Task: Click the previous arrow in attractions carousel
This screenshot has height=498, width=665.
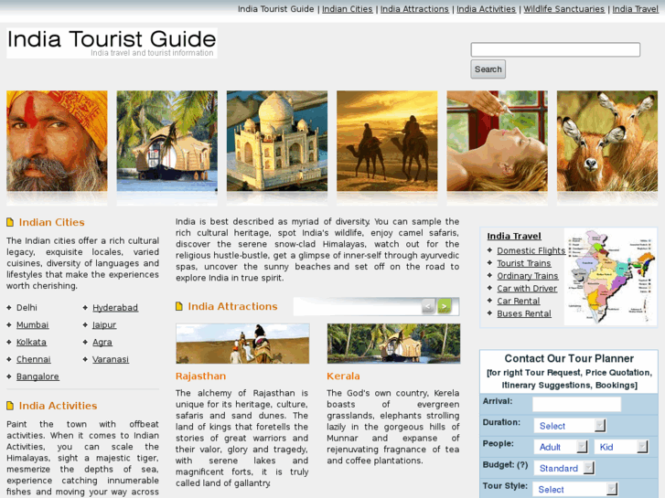Action: [428, 306]
